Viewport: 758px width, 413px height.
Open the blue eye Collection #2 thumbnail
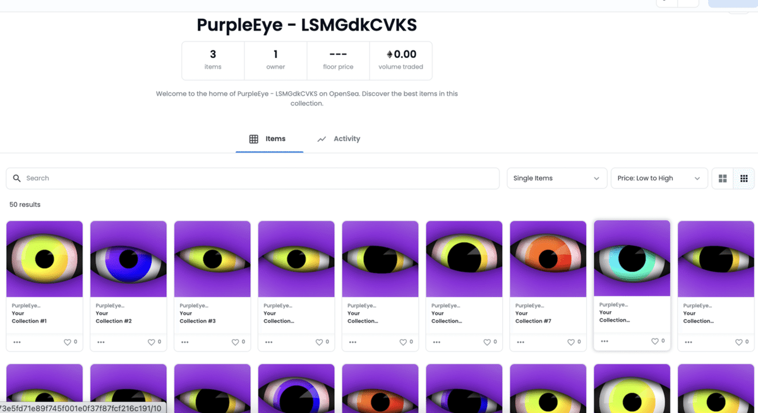tap(128, 259)
